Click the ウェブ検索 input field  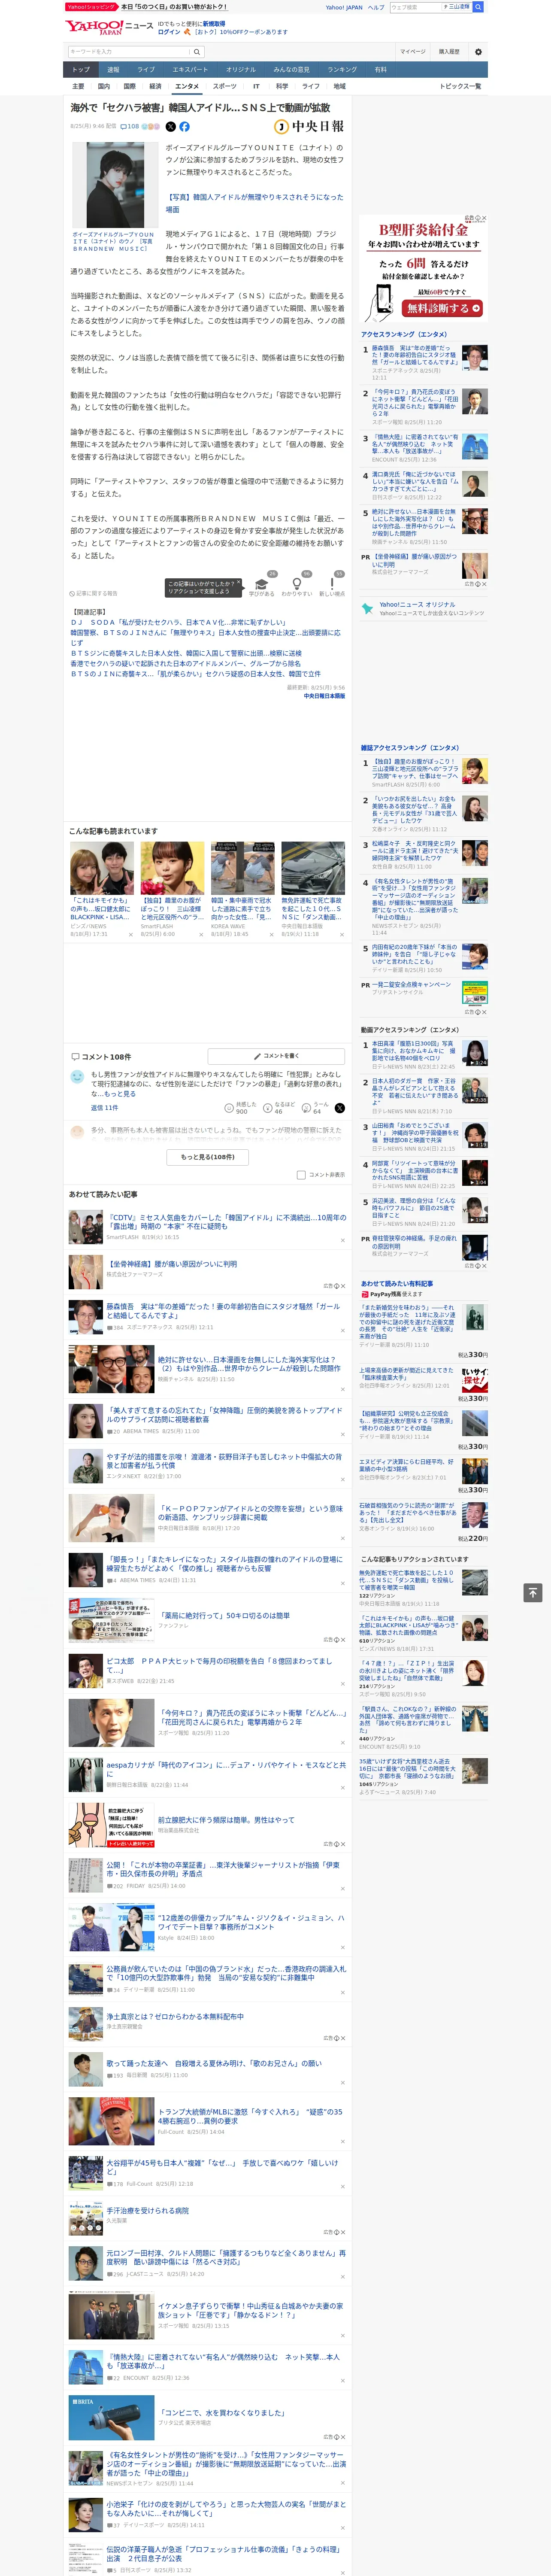[x=415, y=7]
